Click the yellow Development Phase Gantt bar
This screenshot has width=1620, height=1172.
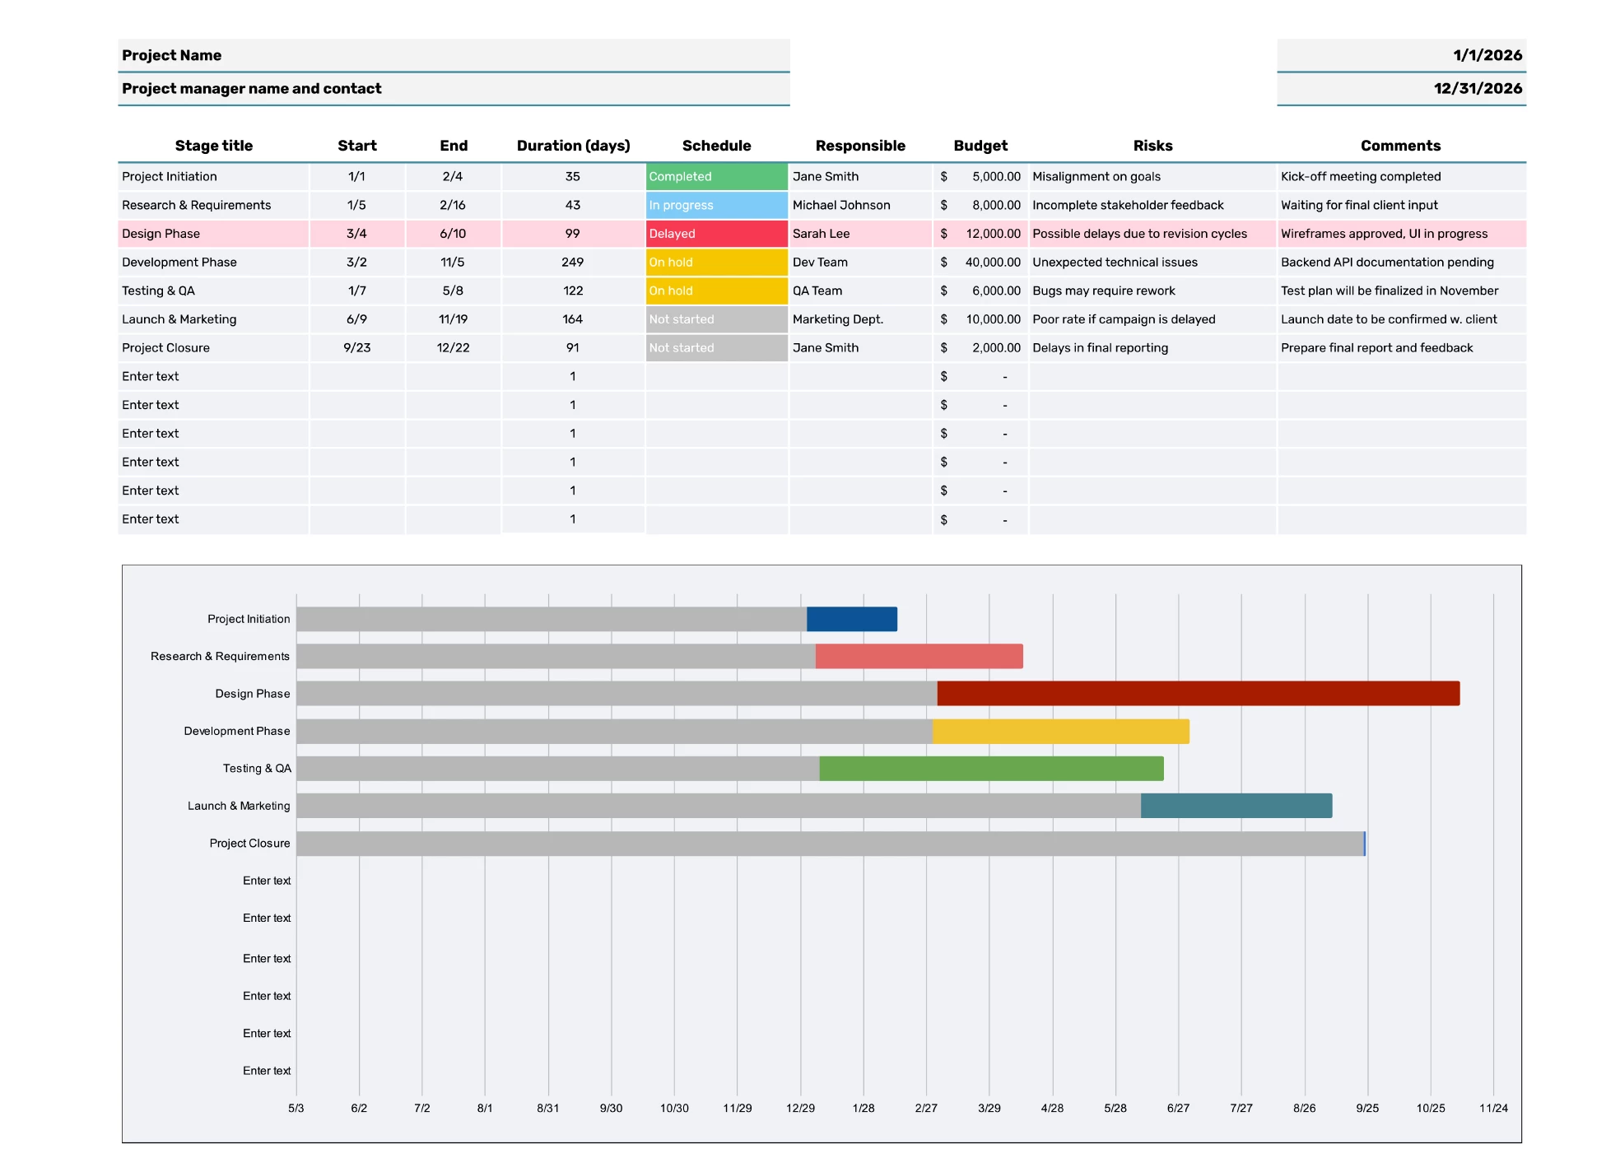click(1060, 731)
